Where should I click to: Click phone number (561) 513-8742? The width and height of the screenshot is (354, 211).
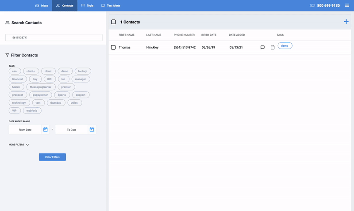click(x=185, y=47)
